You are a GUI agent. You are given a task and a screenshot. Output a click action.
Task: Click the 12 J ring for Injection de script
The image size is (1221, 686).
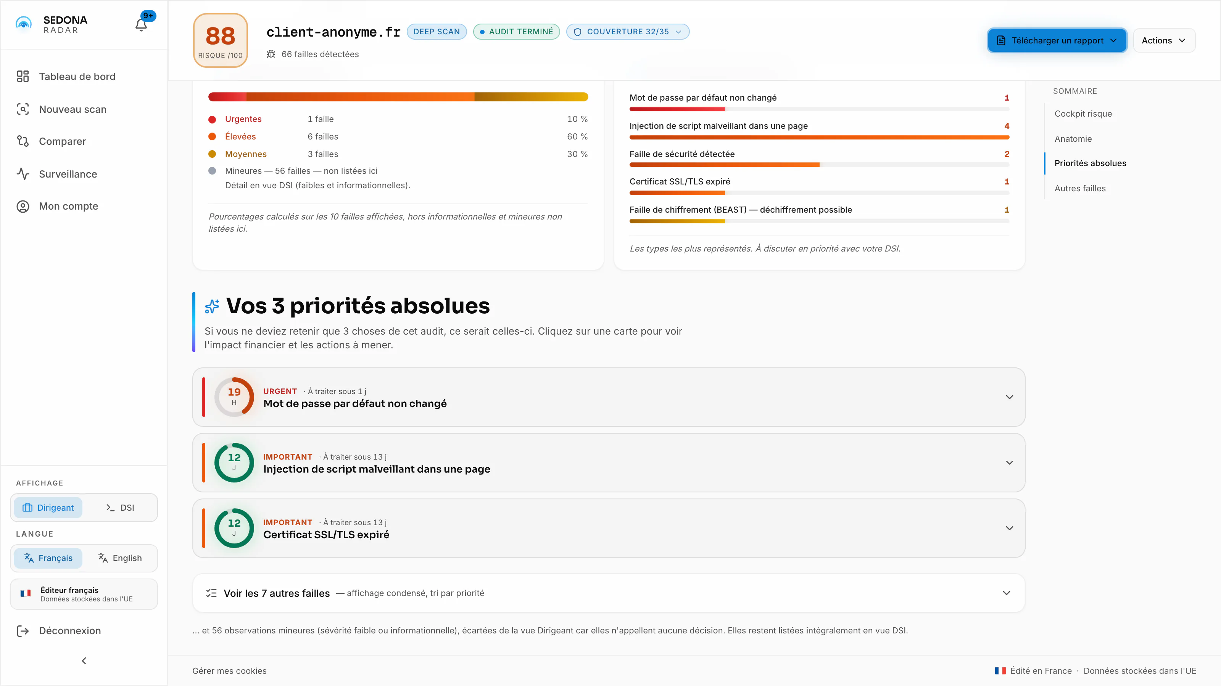click(234, 463)
